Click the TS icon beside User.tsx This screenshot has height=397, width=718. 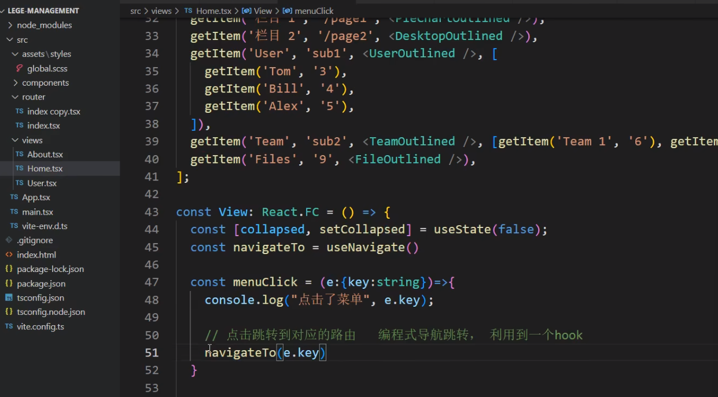(20, 183)
